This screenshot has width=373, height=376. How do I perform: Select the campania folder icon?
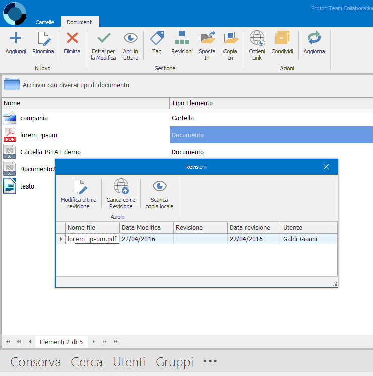(x=10, y=118)
